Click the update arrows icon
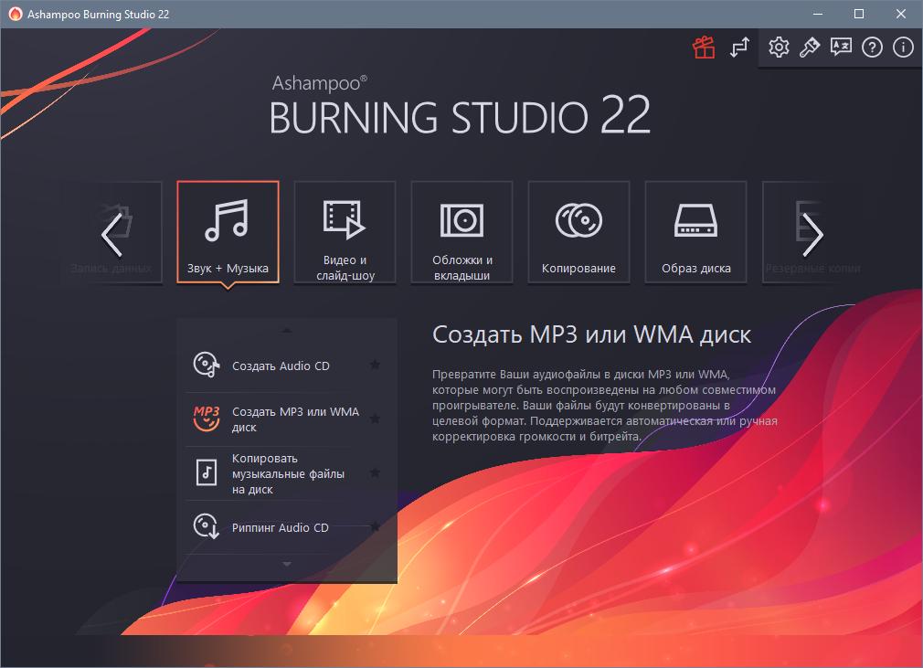This screenshot has height=668, width=923. click(739, 48)
